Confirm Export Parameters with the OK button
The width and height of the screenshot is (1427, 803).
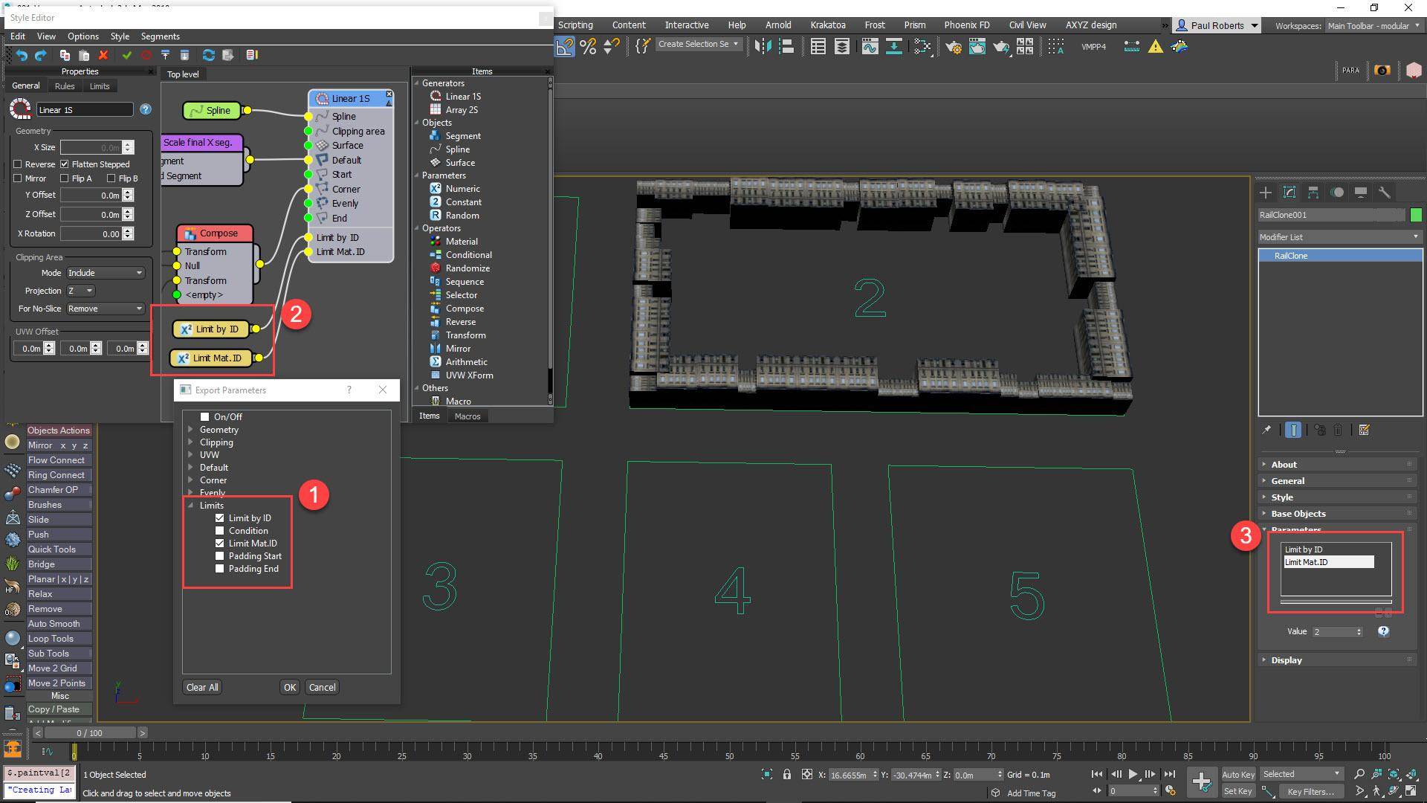(x=289, y=687)
